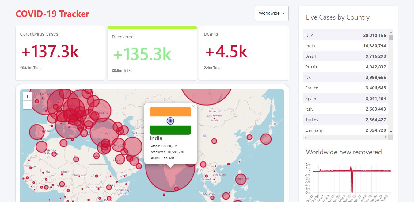Click the India row in country table

click(x=346, y=46)
